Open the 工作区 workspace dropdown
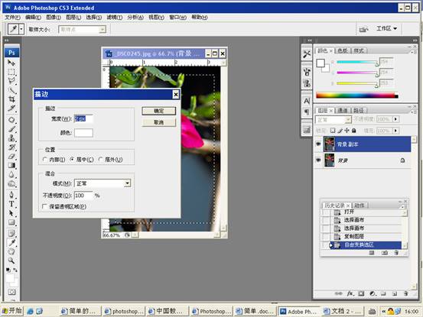This screenshot has height=317, width=423. (x=387, y=28)
